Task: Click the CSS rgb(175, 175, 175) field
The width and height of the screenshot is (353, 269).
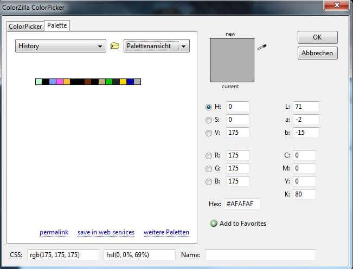Action: (x=63, y=255)
